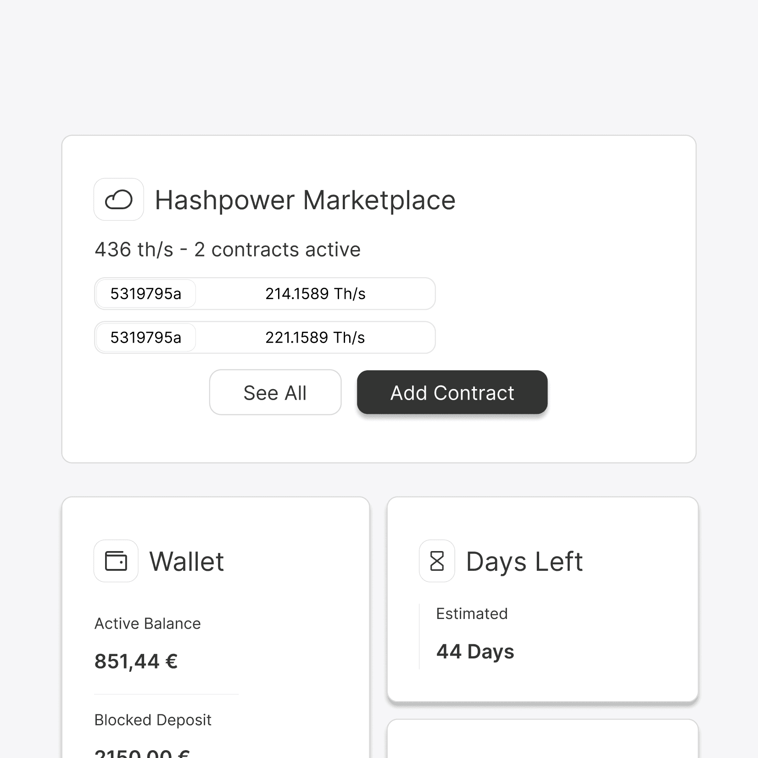The image size is (758, 758).
Task: Click the Estimated label
Action: [472, 613]
